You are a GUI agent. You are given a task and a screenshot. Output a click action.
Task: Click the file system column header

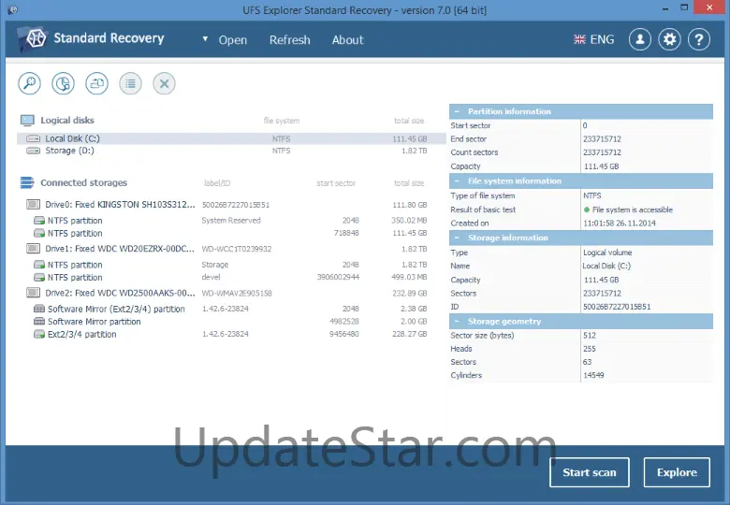281,121
